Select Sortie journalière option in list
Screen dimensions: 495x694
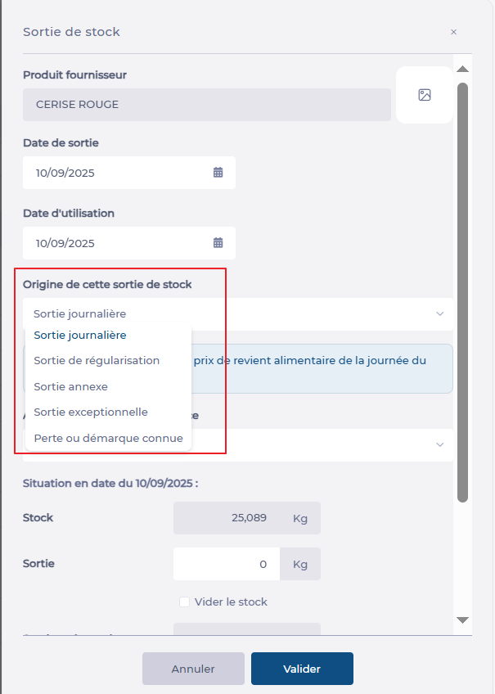click(80, 335)
